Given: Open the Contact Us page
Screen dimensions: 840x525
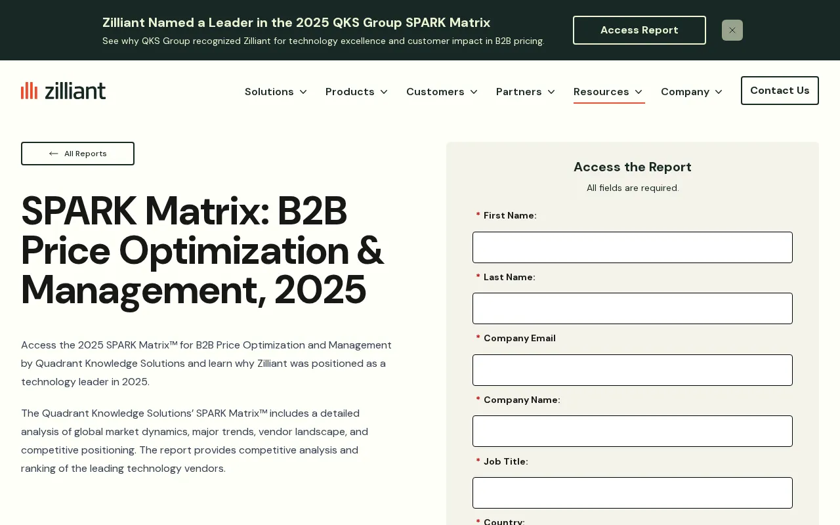Looking at the screenshot, I should coord(780,91).
